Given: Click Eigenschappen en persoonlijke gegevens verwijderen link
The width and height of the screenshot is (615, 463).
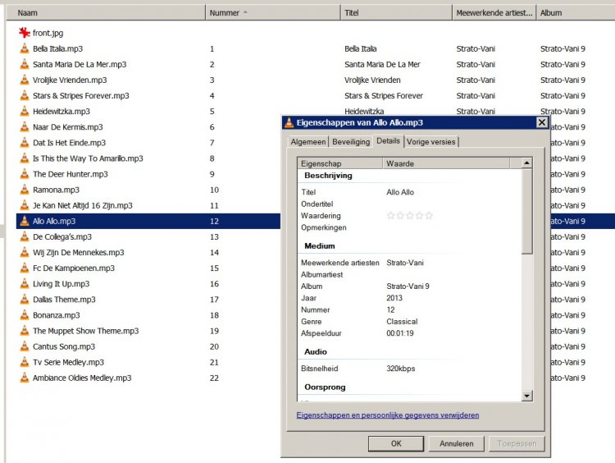Looking at the screenshot, I should (x=387, y=415).
